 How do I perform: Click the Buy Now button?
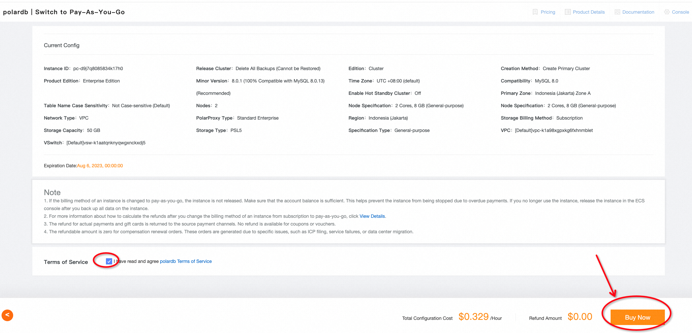pyautogui.click(x=637, y=317)
